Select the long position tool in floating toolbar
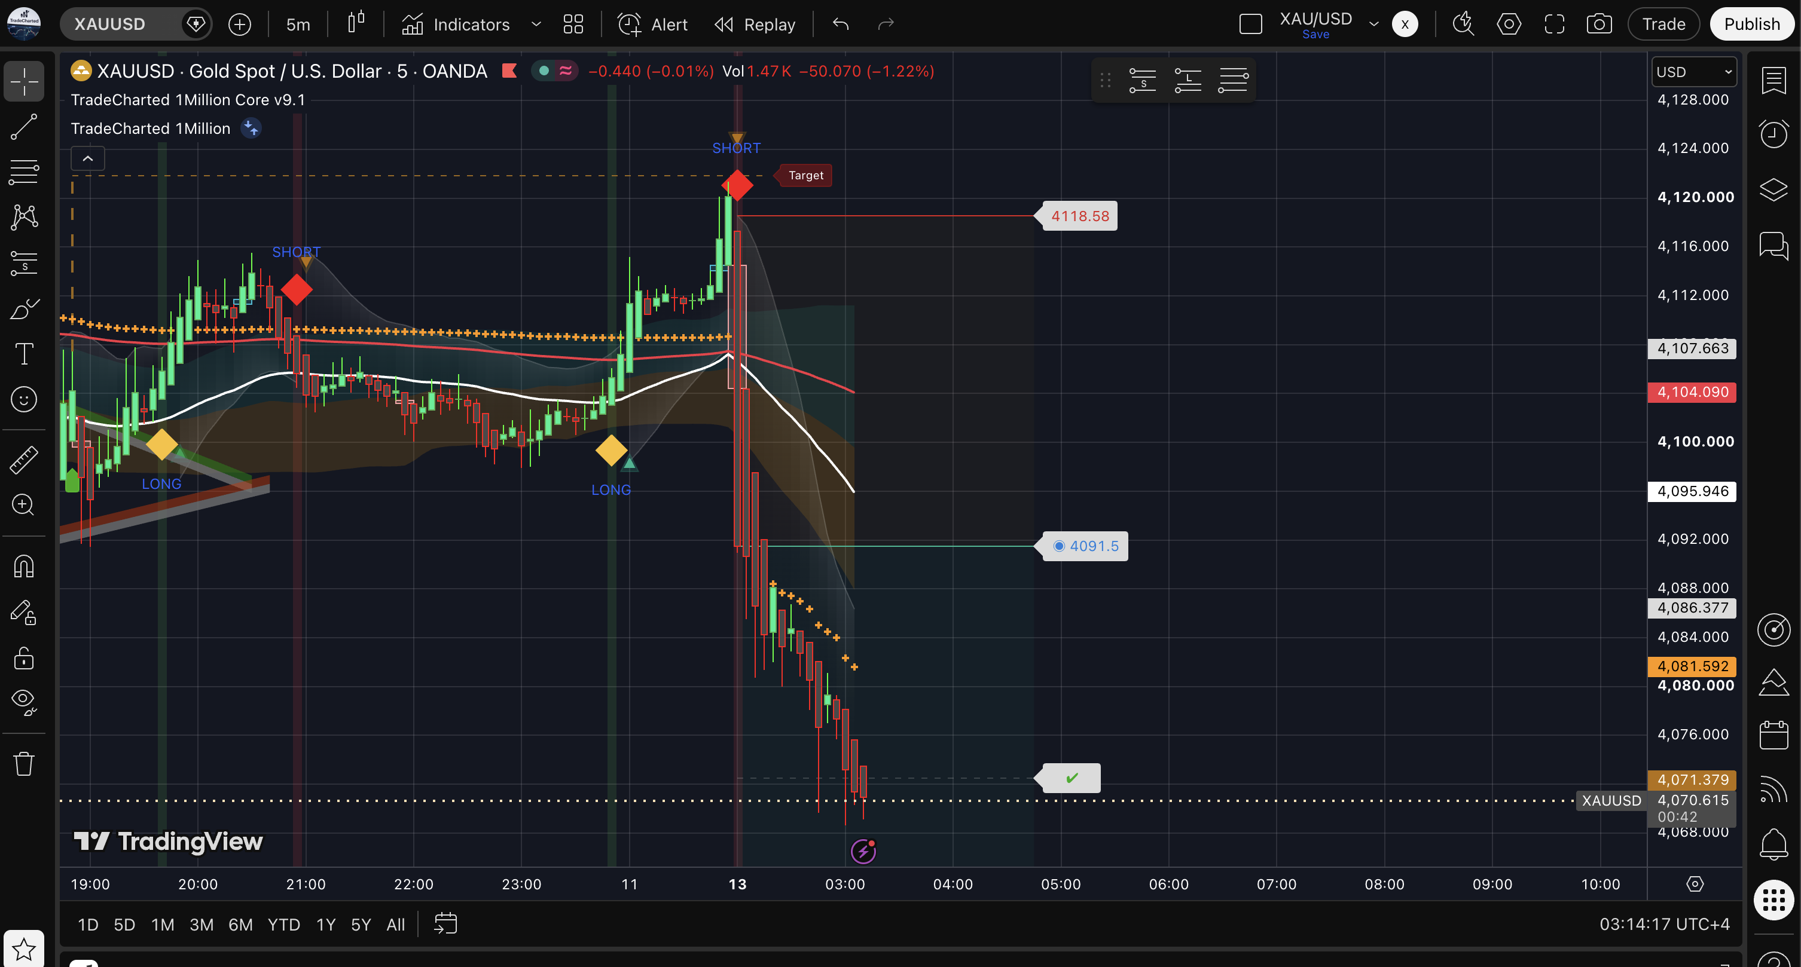This screenshot has width=1801, height=967. (x=1188, y=80)
